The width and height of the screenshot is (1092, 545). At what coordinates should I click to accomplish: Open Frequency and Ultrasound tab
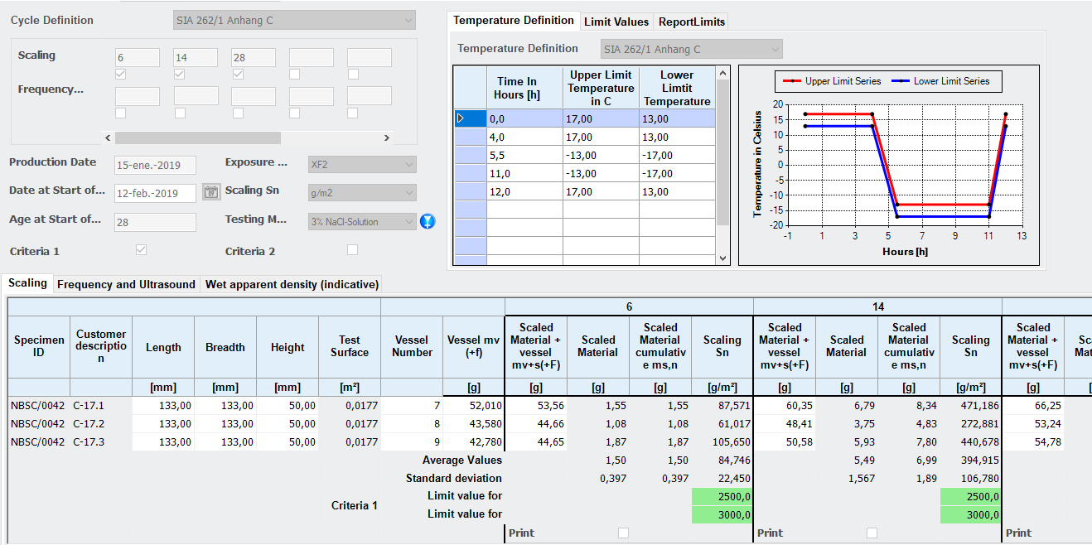(127, 284)
